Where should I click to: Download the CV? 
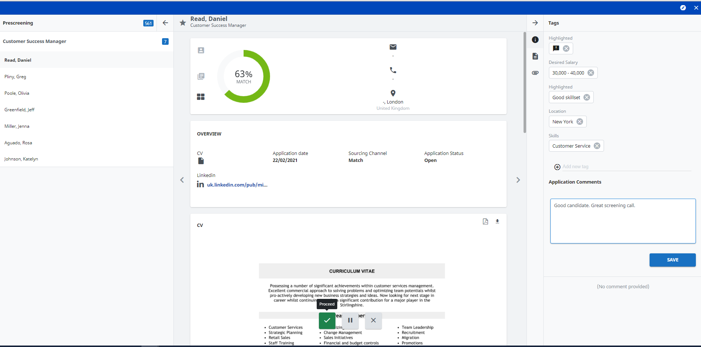coord(497,221)
